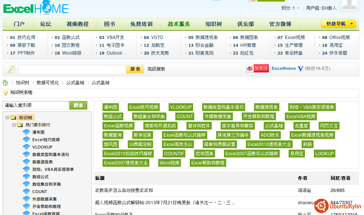
Task: Collapse the 知识树 root tree node
Action: [7, 117]
